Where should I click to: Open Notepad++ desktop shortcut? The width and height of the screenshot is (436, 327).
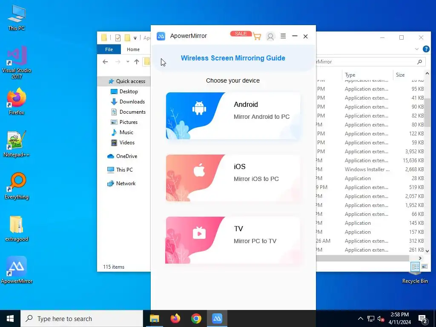click(17, 144)
